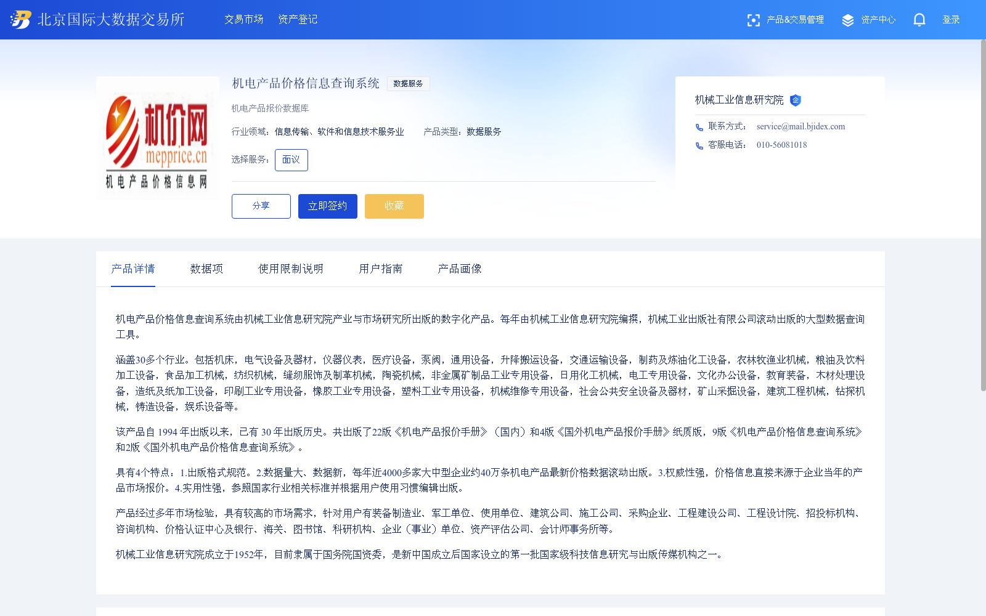This screenshot has width=986, height=616.
Task: Click the phone icon beside 联系方式
Action: click(699, 127)
